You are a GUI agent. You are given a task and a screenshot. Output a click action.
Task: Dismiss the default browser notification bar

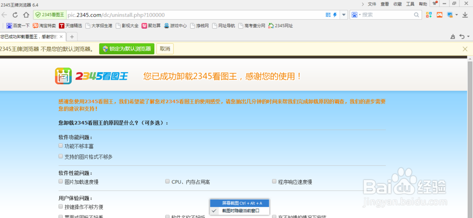pos(465,49)
